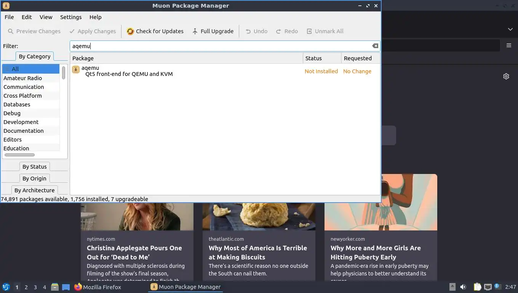Open the File menu

[x=9, y=17]
